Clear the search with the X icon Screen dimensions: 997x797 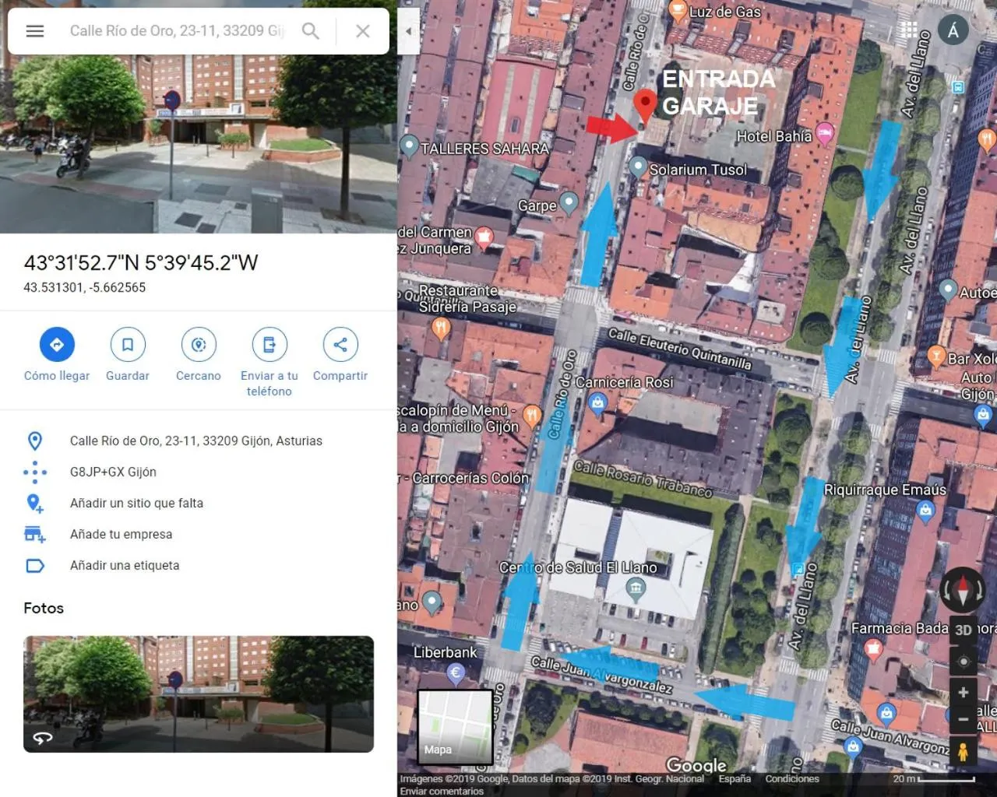click(361, 30)
